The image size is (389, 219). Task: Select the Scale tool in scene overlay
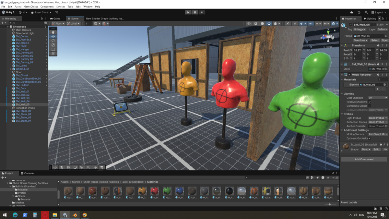click(53, 45)
